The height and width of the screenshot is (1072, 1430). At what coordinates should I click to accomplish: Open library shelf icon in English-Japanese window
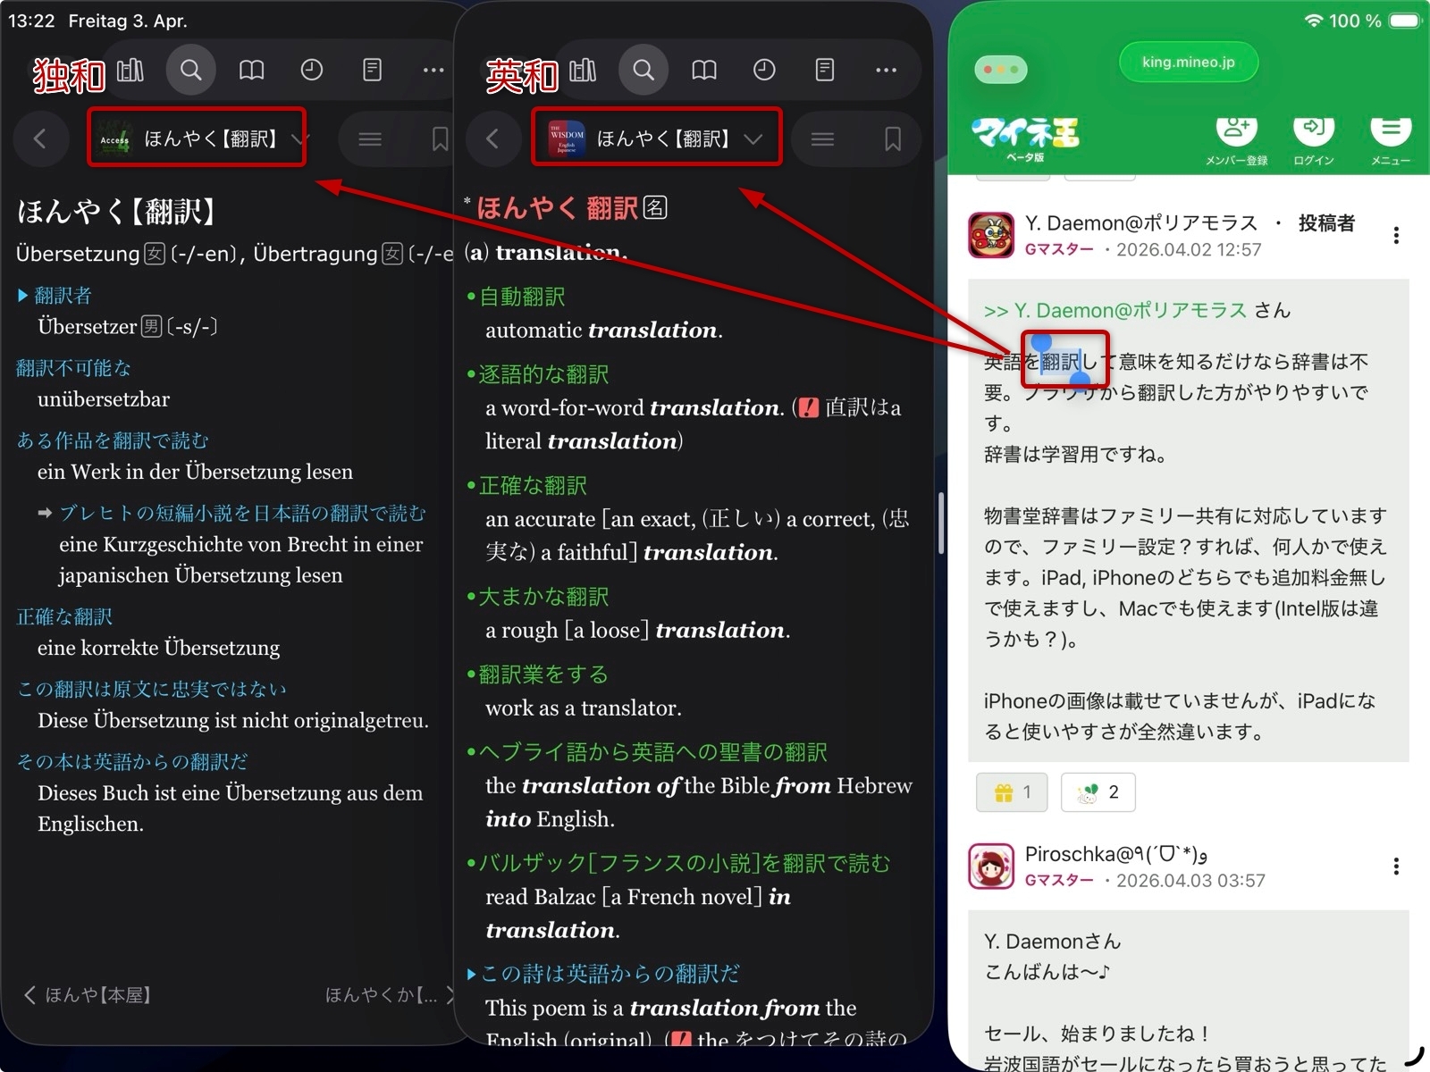click(583, 70)
